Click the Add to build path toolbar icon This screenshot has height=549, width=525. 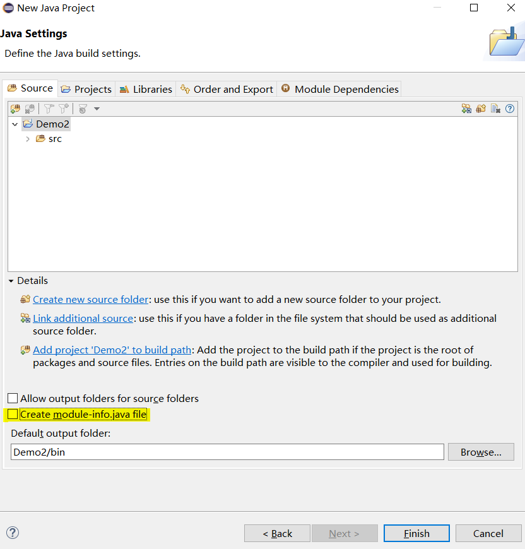15,109
